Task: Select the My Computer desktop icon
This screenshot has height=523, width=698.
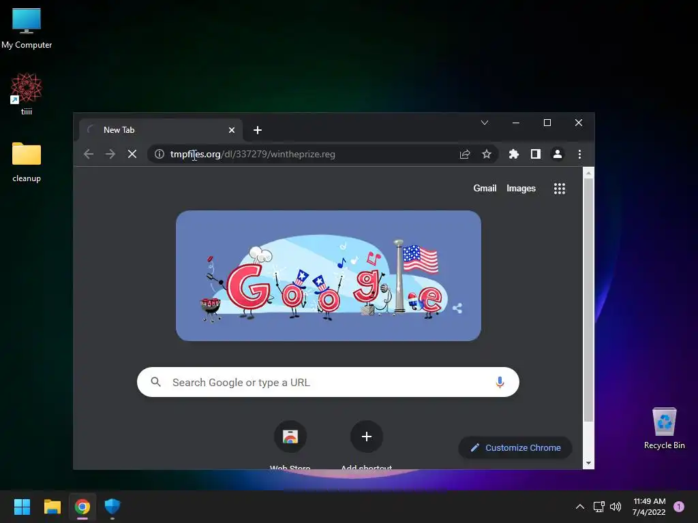Action: [x=27, y=27]
